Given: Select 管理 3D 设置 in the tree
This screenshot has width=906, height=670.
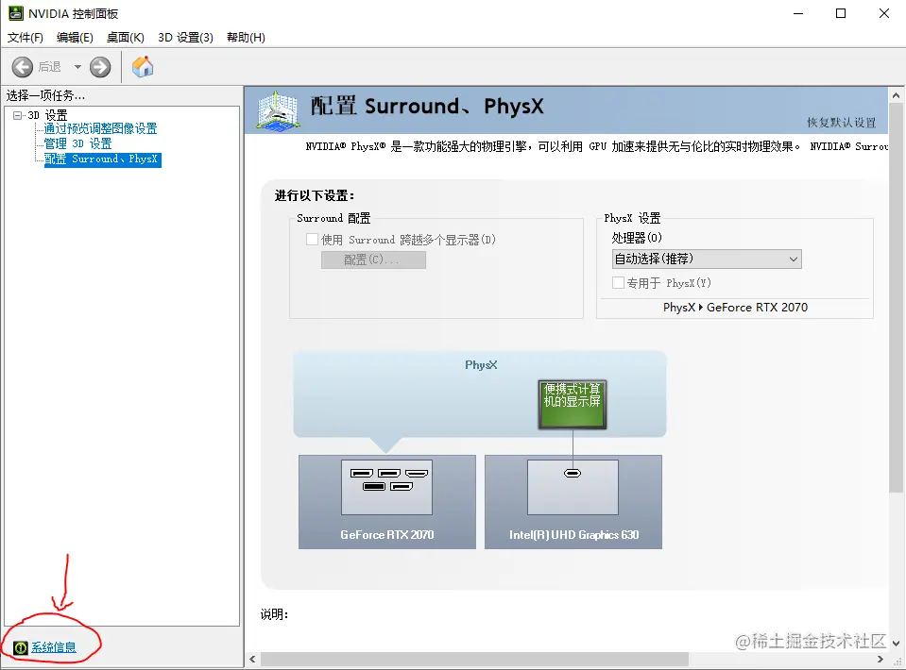Looking at the screenshot, I should pyautogui.click(x=78, y=143).
